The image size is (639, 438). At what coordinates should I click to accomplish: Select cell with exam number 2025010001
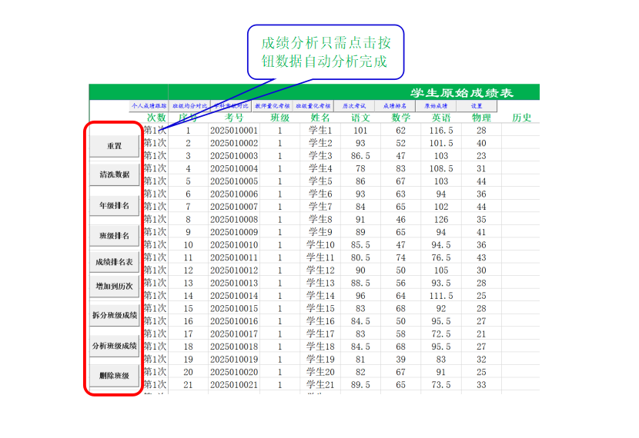tap(234, 131)
